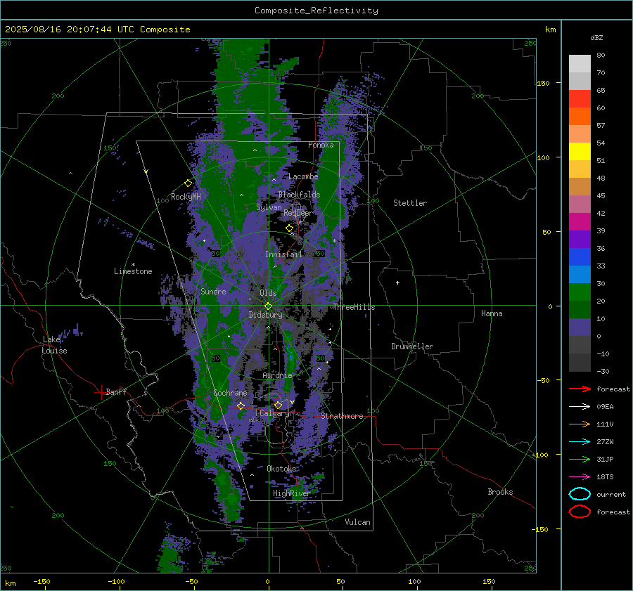Select the pink-mauve 42-45 dBZ swatch
The height and width of the screenshot is (591, 633).
tap(580, 204)
